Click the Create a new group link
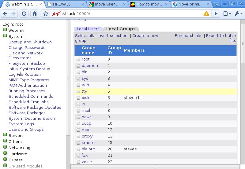This screenshot has height=169, width=245. pyautogui.click(x=145, y=36)
